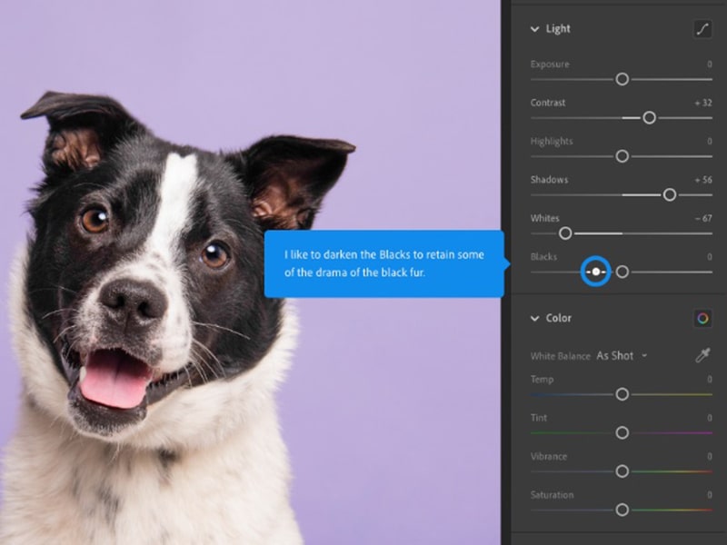This screenshot has height=545, width=727.
Task: Click the Whites slider handle
Action: tap(565, 233)
